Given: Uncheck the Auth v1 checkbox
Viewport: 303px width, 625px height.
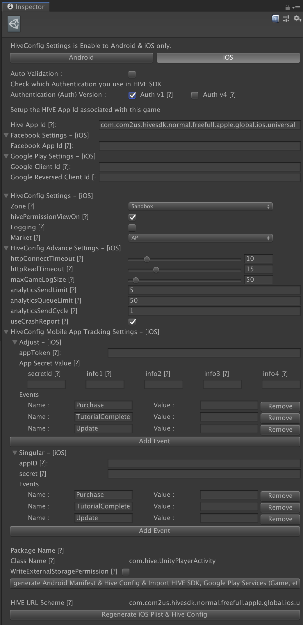Looking at the screenshot, I should click(x=132, y=95).
